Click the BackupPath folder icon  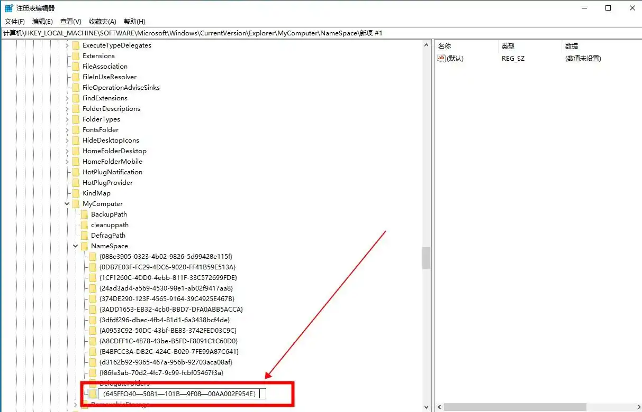click(86, 214)
